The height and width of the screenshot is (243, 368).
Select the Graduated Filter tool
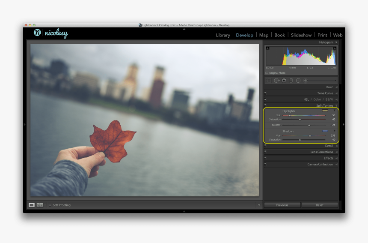[291, 81]
